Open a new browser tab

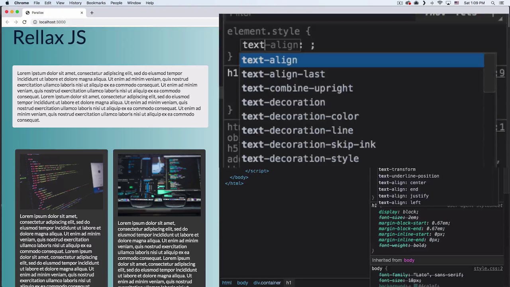click(92, 13)
